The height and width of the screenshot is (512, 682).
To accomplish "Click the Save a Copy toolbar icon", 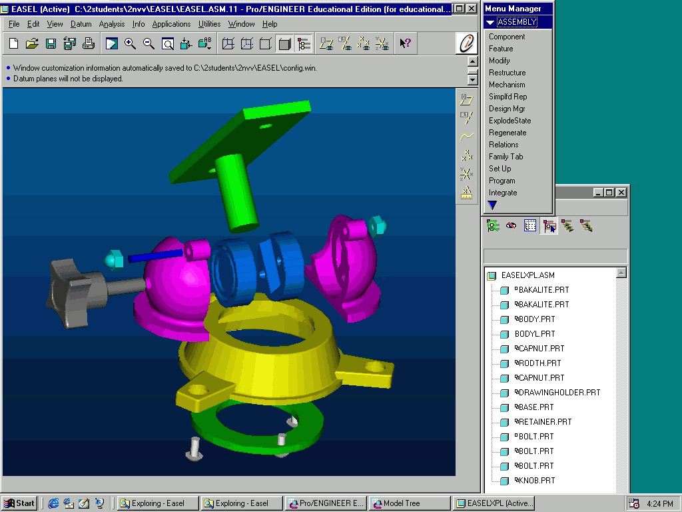I will tap(69, 43).
